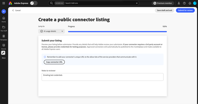
Task: Click the search magnifier icon
Action: click(x=51, y=3)
